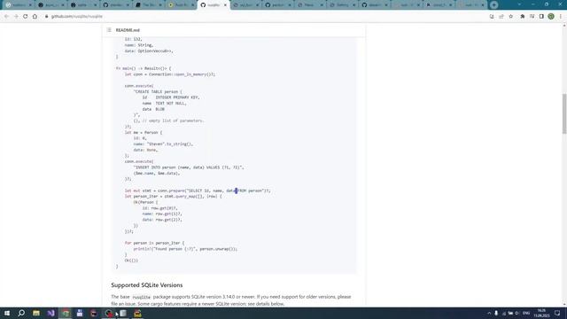Toggle the browser side panel
Viewport: 567px width, 319px height.
coord(541,16)
